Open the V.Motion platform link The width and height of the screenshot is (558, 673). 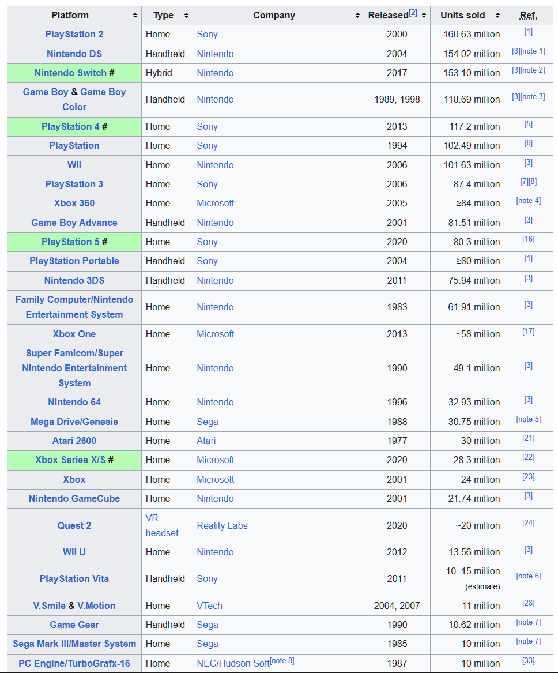(96, 606)
